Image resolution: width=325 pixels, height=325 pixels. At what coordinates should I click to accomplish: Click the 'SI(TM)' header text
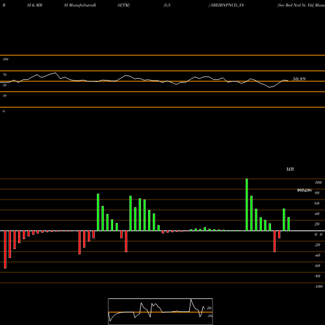tap(123, 5)
